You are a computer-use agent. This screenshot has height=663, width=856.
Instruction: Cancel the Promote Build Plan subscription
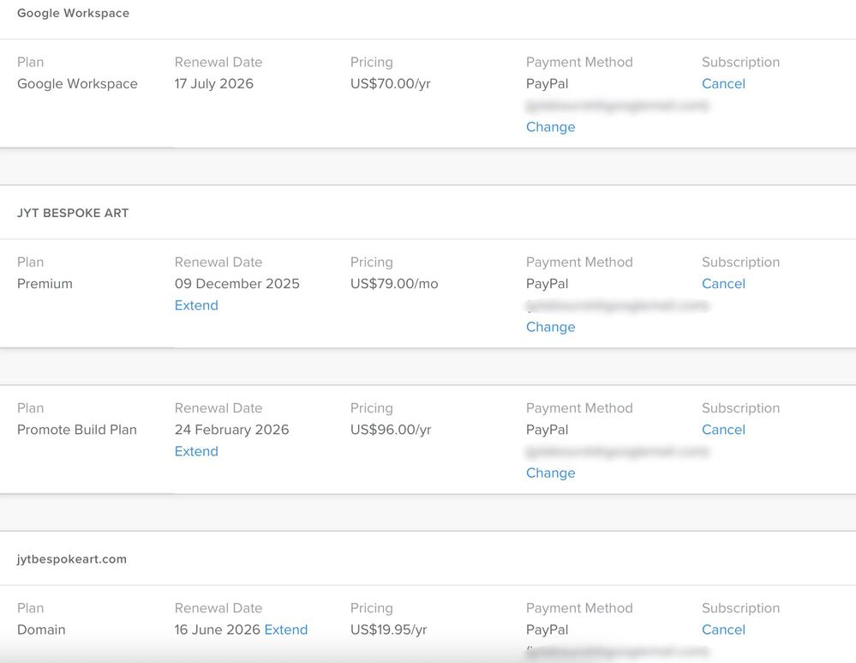click(722, 429)
